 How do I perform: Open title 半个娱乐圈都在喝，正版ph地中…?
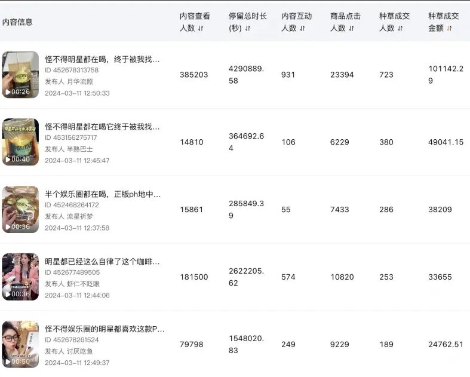(x=103, y=194)
